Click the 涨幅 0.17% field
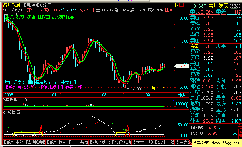Viewport: 242px width, 147px height. pos(201,86)
